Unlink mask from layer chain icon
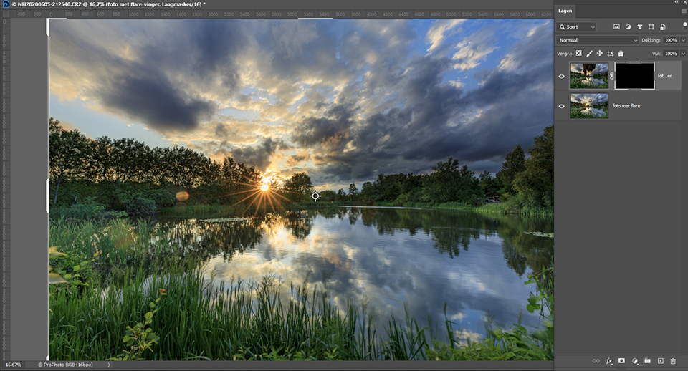This screenshot has height=371, width=688. tap(611, 76)
